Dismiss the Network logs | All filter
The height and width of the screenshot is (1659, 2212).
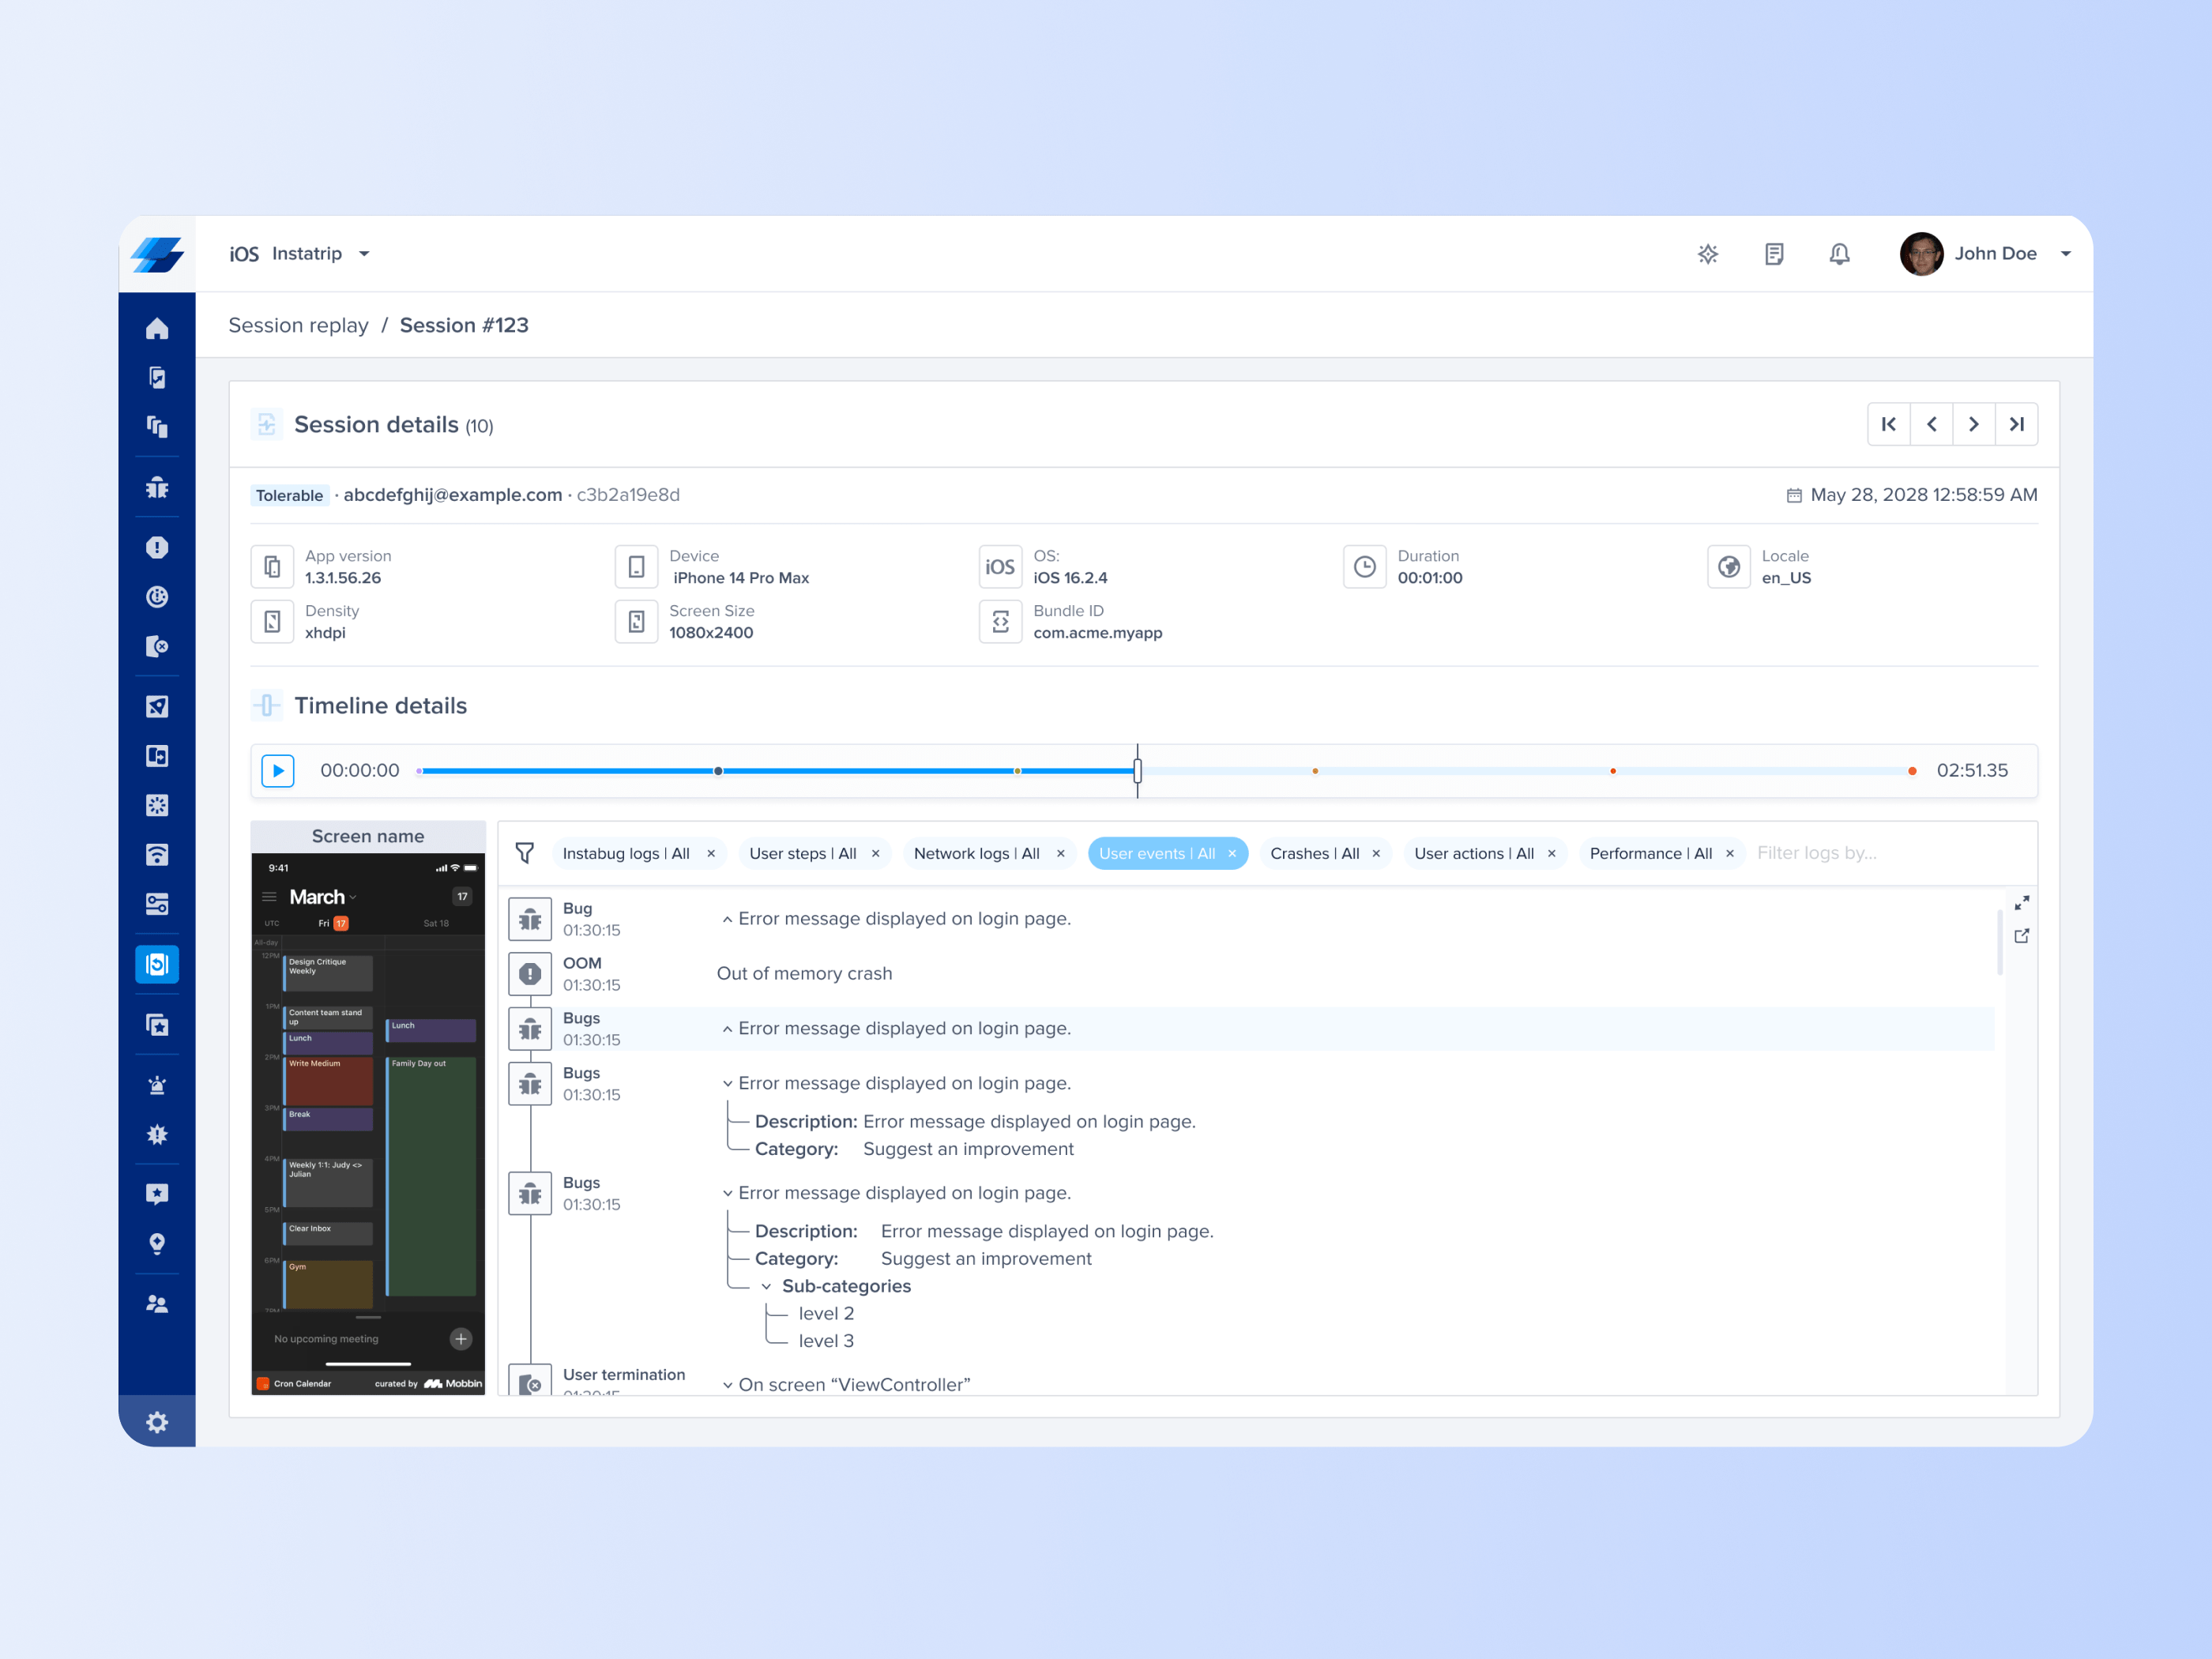[x=1061, y=853]
